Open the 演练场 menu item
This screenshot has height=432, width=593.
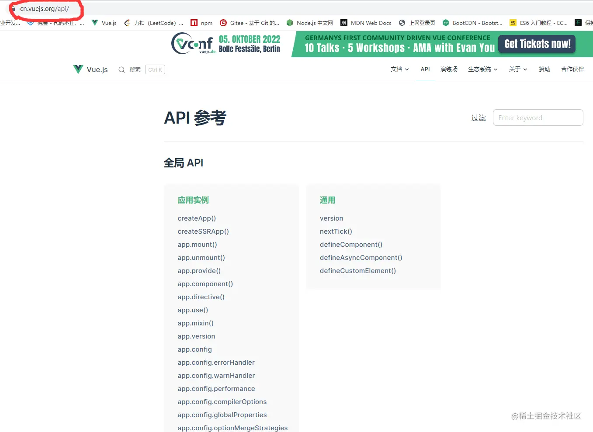click(x=449, y=69)
